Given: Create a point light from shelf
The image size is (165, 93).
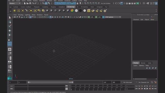Looking at the screenshot, I should click(23, 11).
